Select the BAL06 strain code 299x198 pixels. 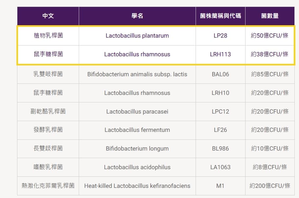click(221, 74)
